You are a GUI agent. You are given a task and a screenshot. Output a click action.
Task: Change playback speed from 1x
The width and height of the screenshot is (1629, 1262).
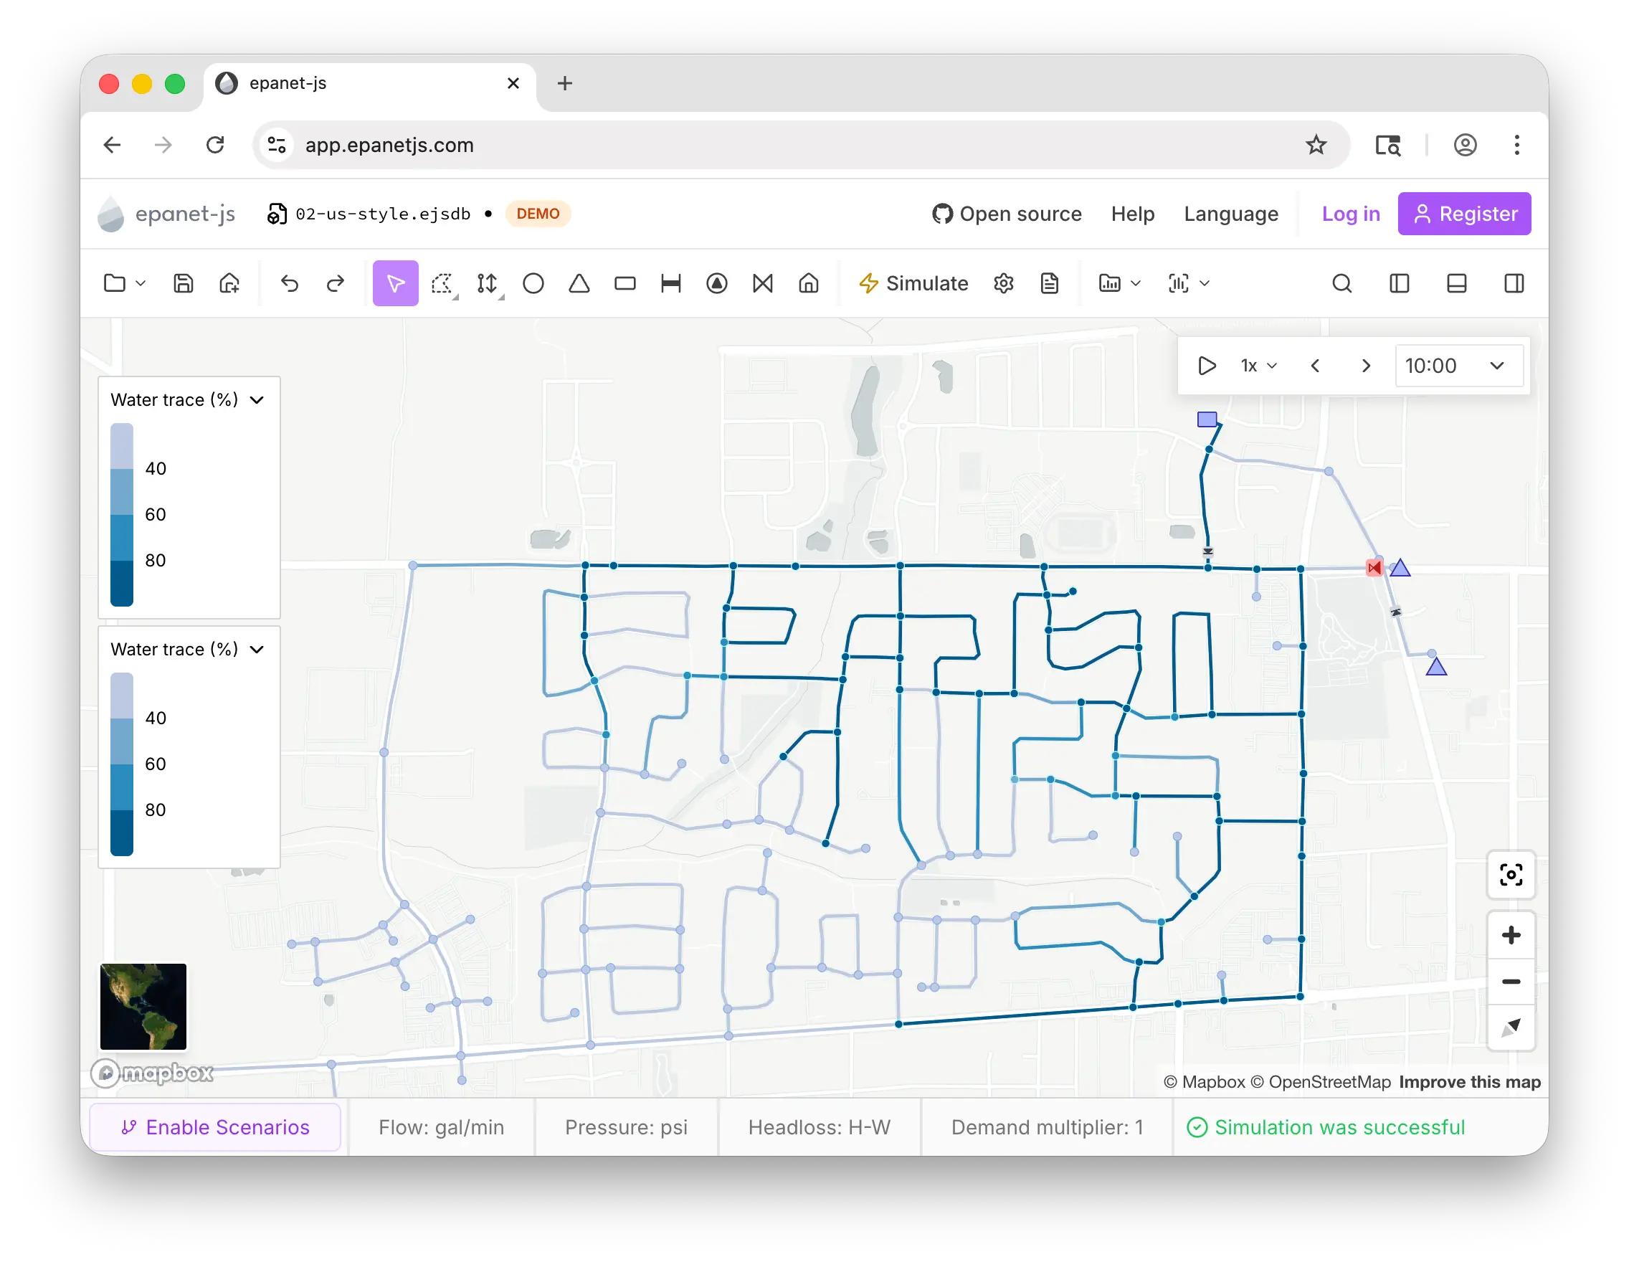point(1259,366)
